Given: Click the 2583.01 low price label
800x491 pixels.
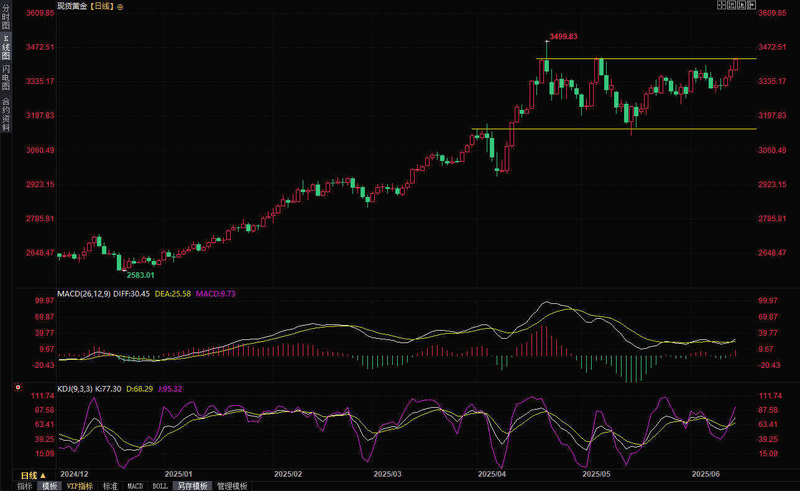Looking at the screenshot, I should click(140, 275).
